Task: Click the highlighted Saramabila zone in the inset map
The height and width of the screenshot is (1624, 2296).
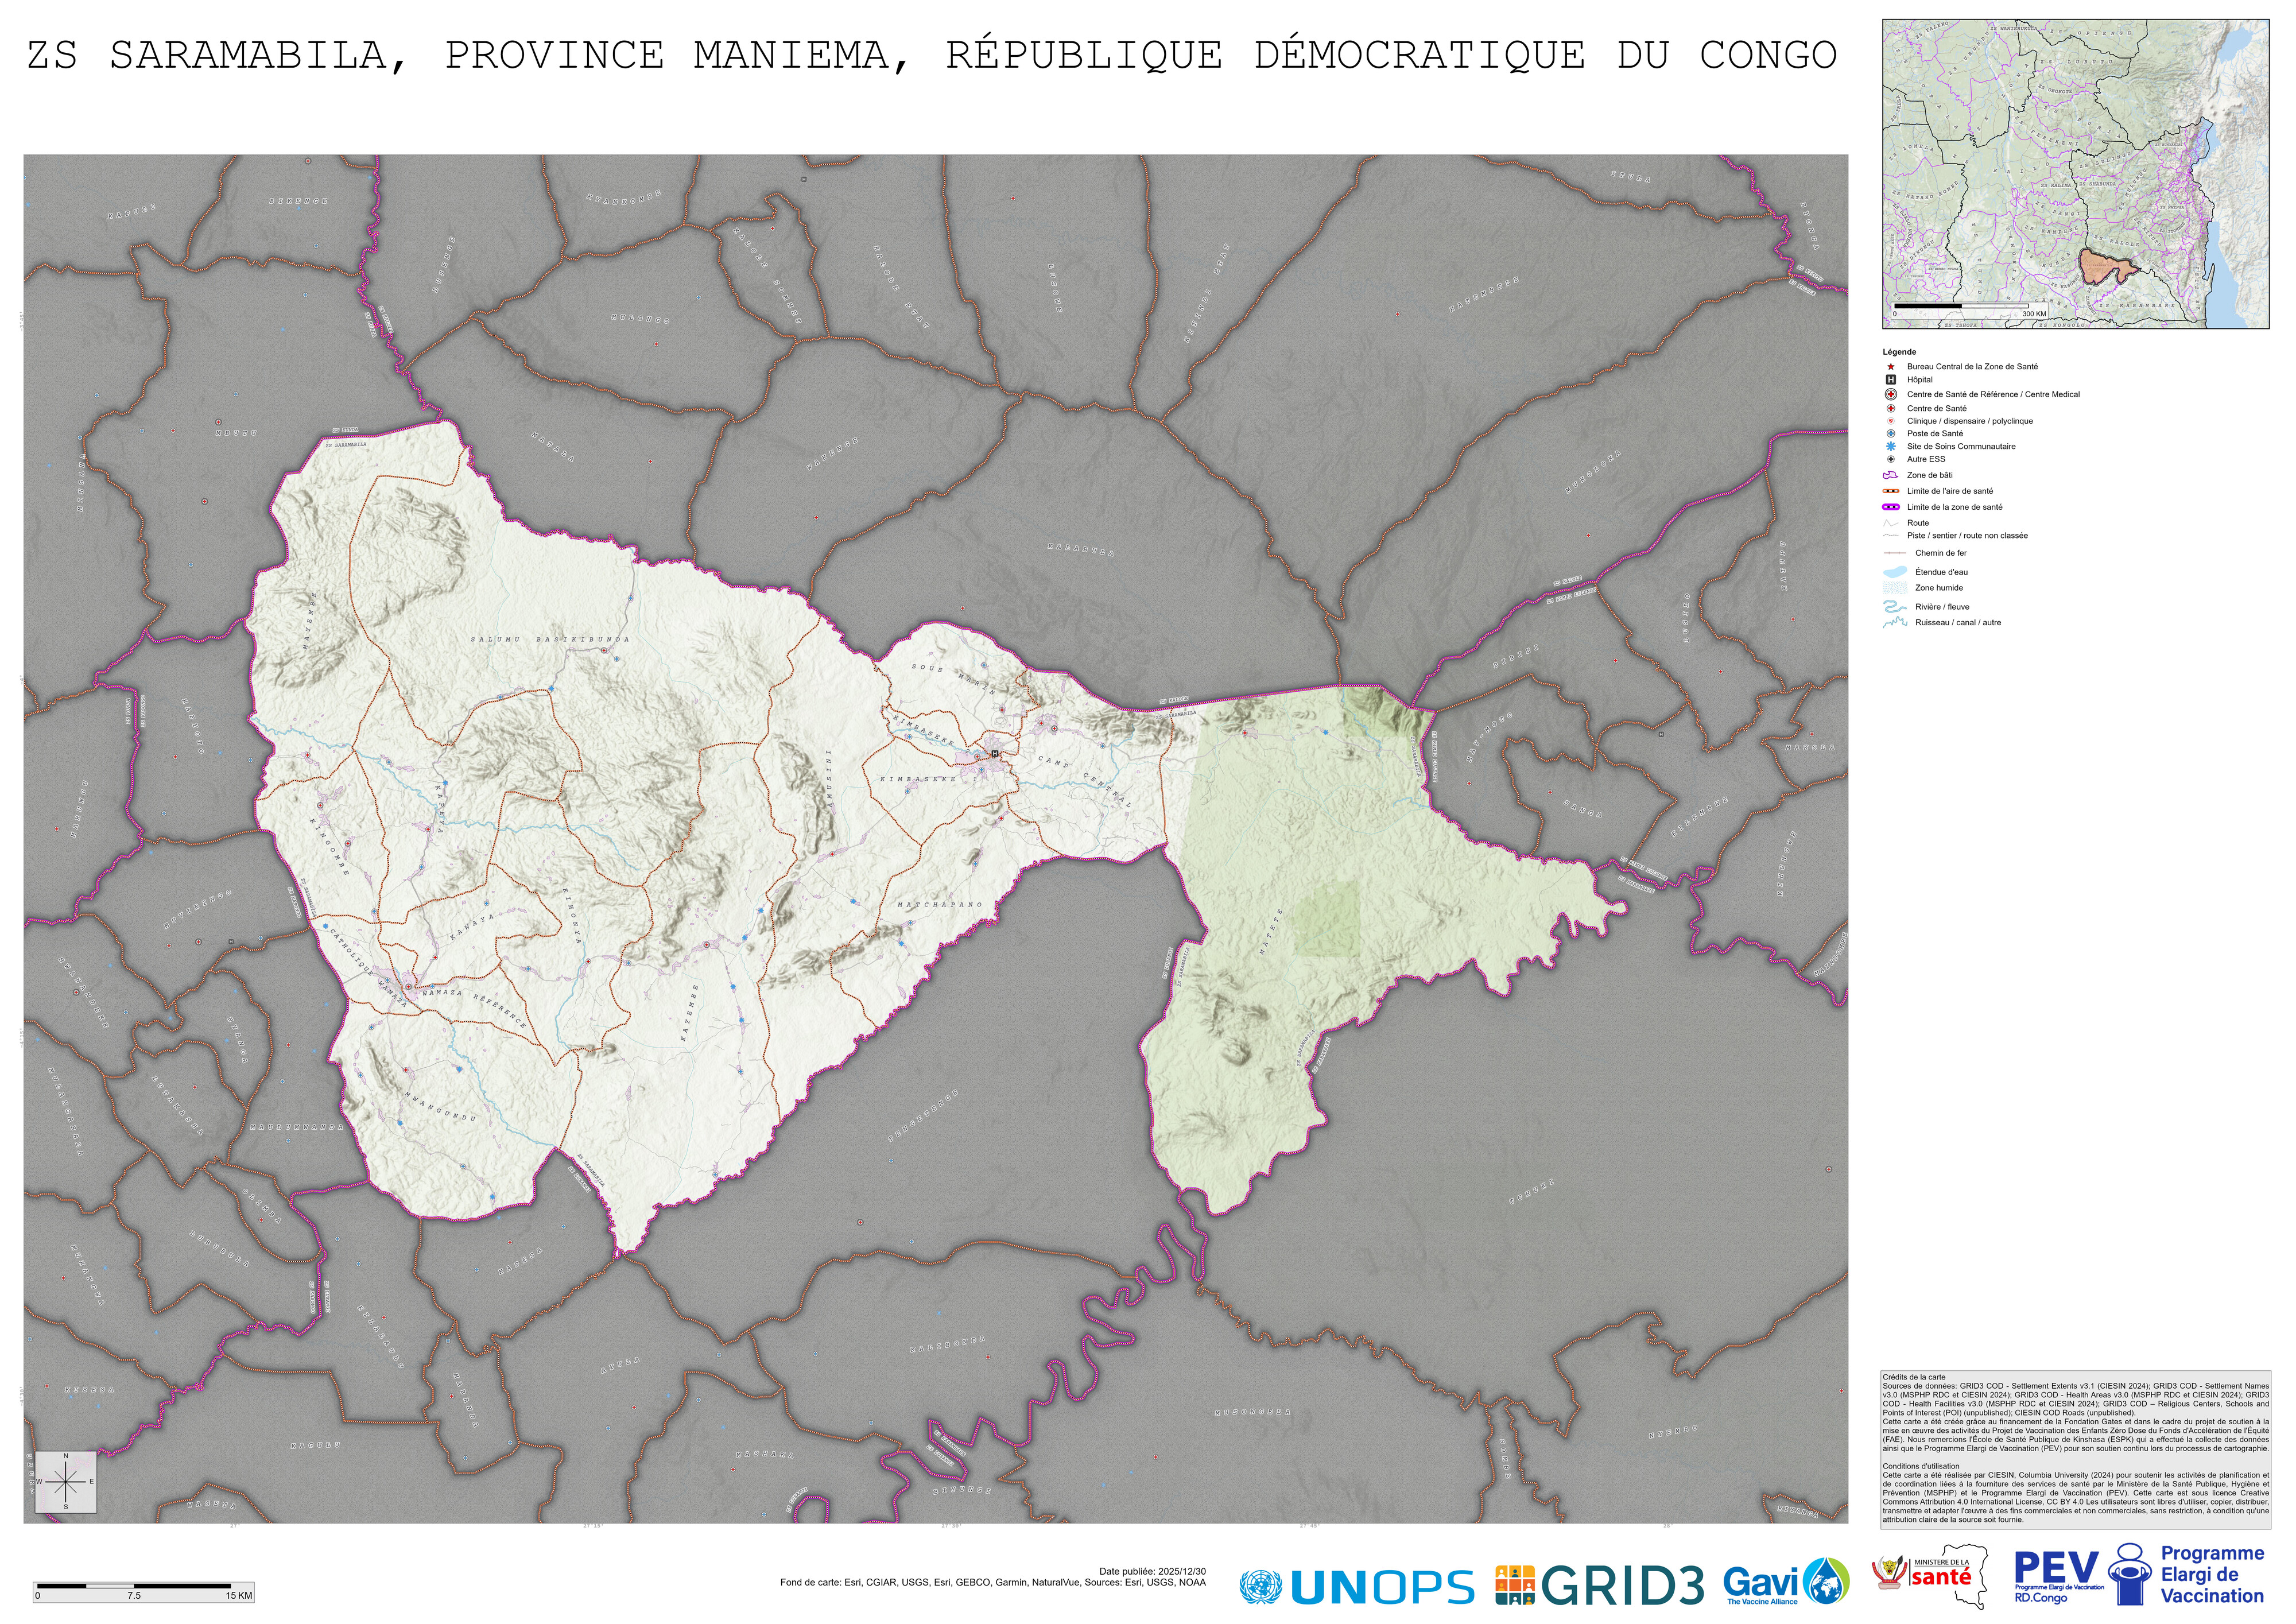Action: 2103,267
